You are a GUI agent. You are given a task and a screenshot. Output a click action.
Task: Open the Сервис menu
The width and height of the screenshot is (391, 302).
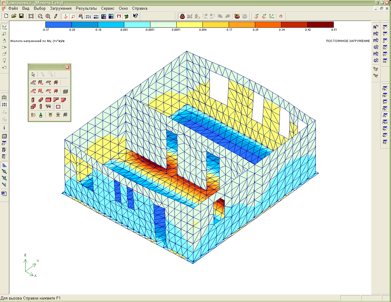(x=108, y=9)
